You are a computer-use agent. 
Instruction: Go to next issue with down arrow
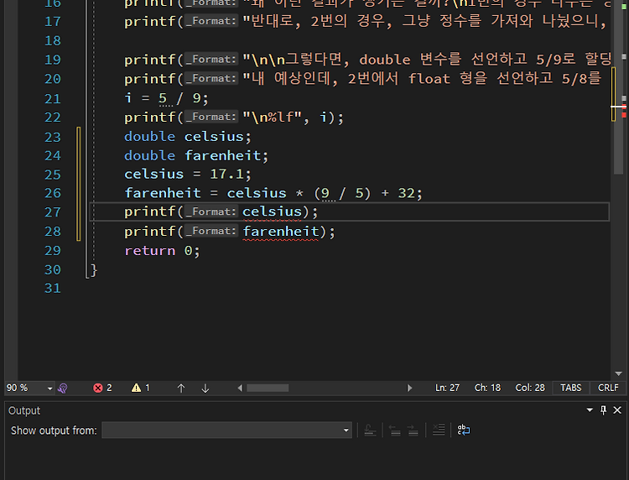[205, 388]
